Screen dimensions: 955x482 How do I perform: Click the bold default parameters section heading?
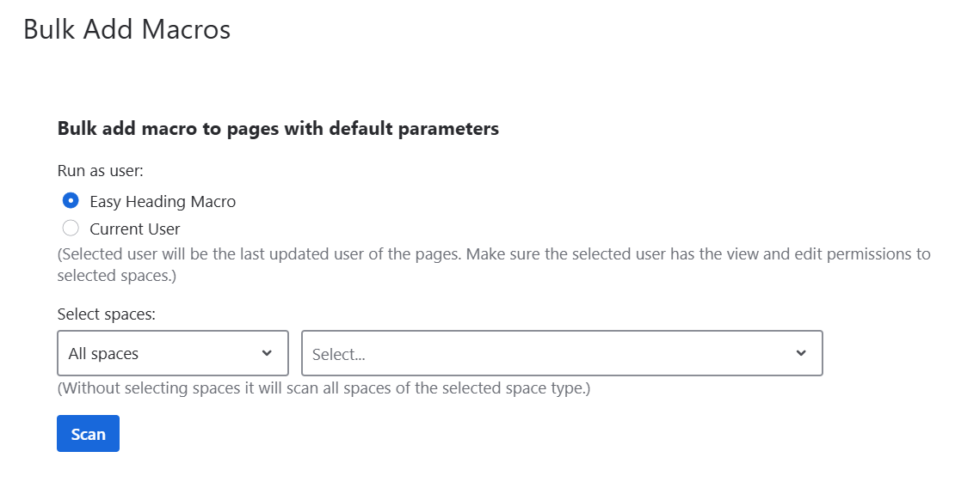(x=279, y=128)
